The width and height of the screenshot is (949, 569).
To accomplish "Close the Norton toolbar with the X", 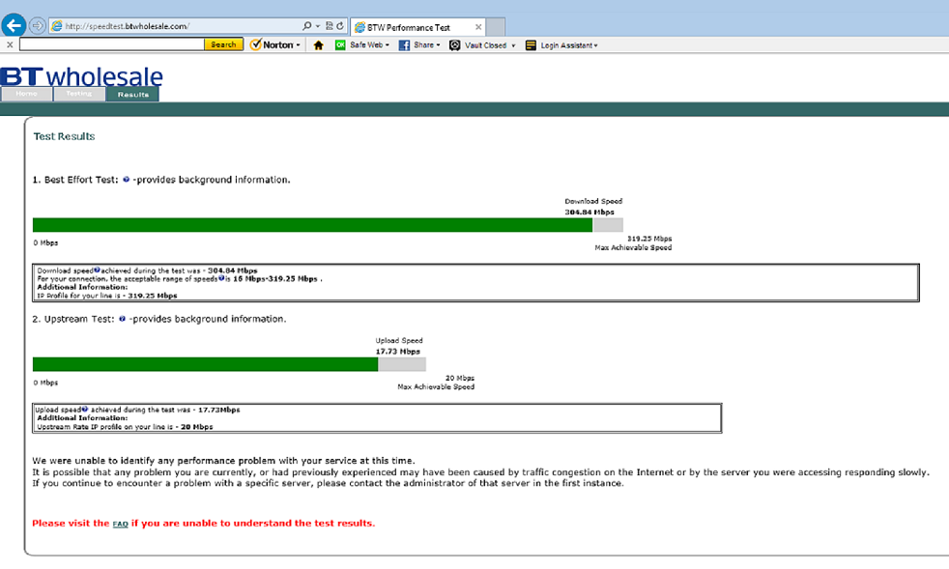I will [10, 44].
